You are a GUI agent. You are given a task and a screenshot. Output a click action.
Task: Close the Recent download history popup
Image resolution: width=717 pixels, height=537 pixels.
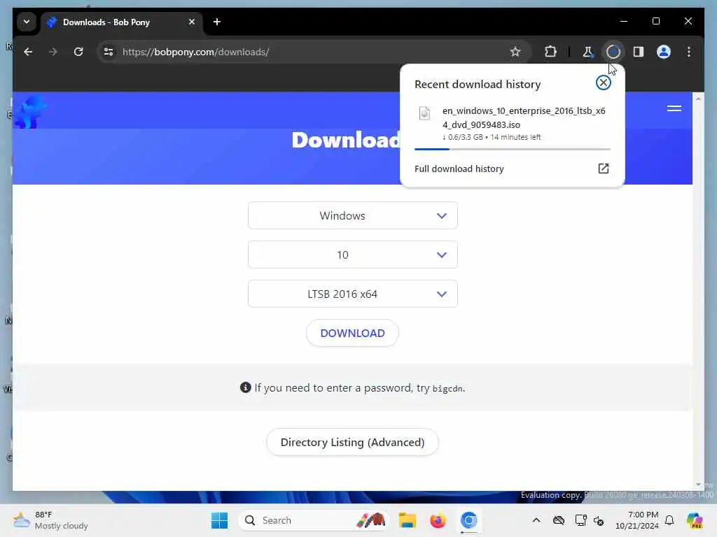point(603,83)
